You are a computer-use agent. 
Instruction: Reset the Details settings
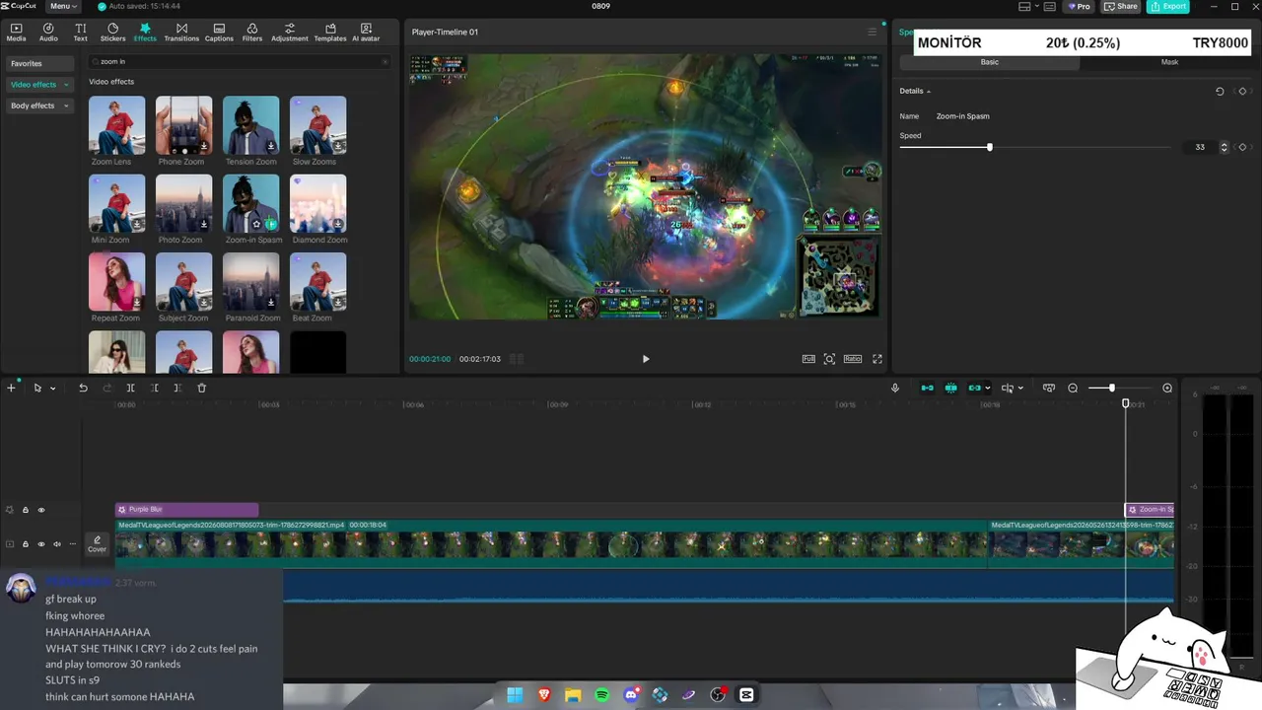point(1220,91)
